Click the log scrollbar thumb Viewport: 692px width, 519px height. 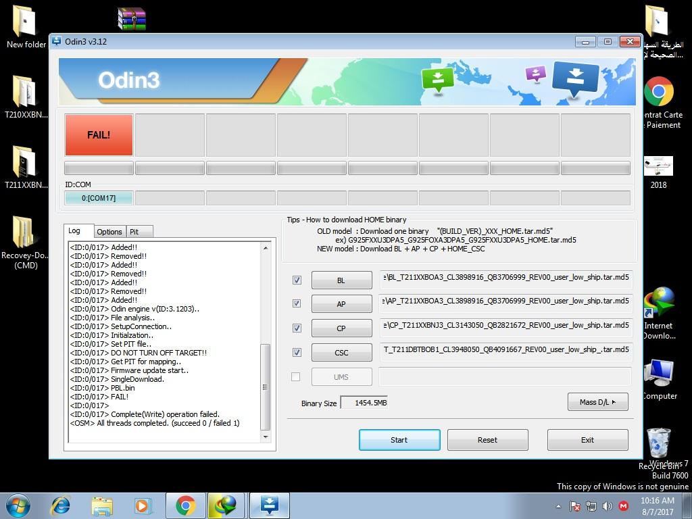[x=265, y=387]
